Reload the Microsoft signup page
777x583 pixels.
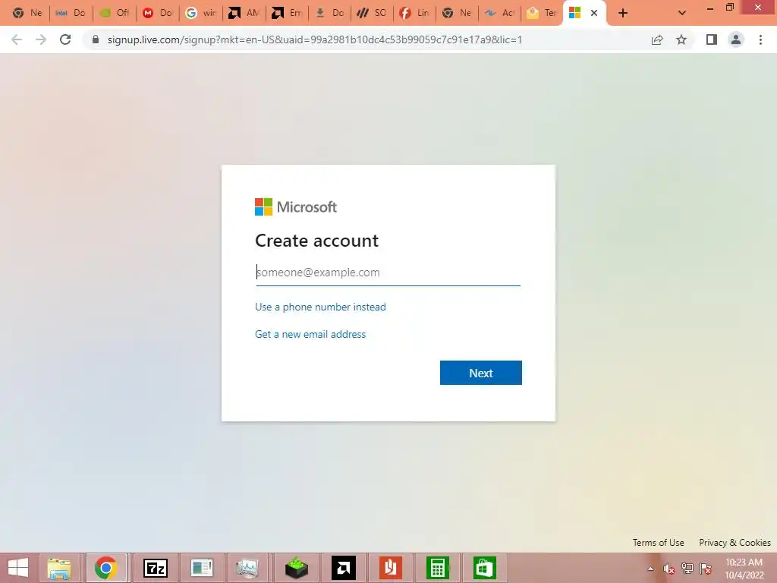coord(65,39)
